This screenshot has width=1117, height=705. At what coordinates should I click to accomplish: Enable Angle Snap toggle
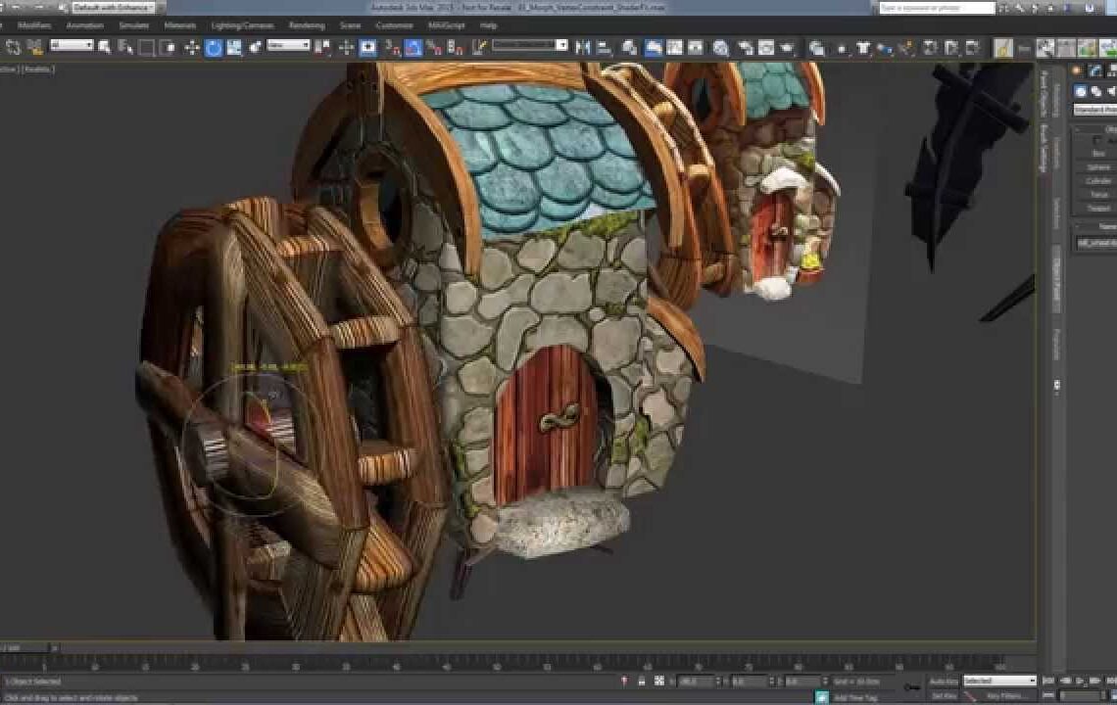coord(387,44)
